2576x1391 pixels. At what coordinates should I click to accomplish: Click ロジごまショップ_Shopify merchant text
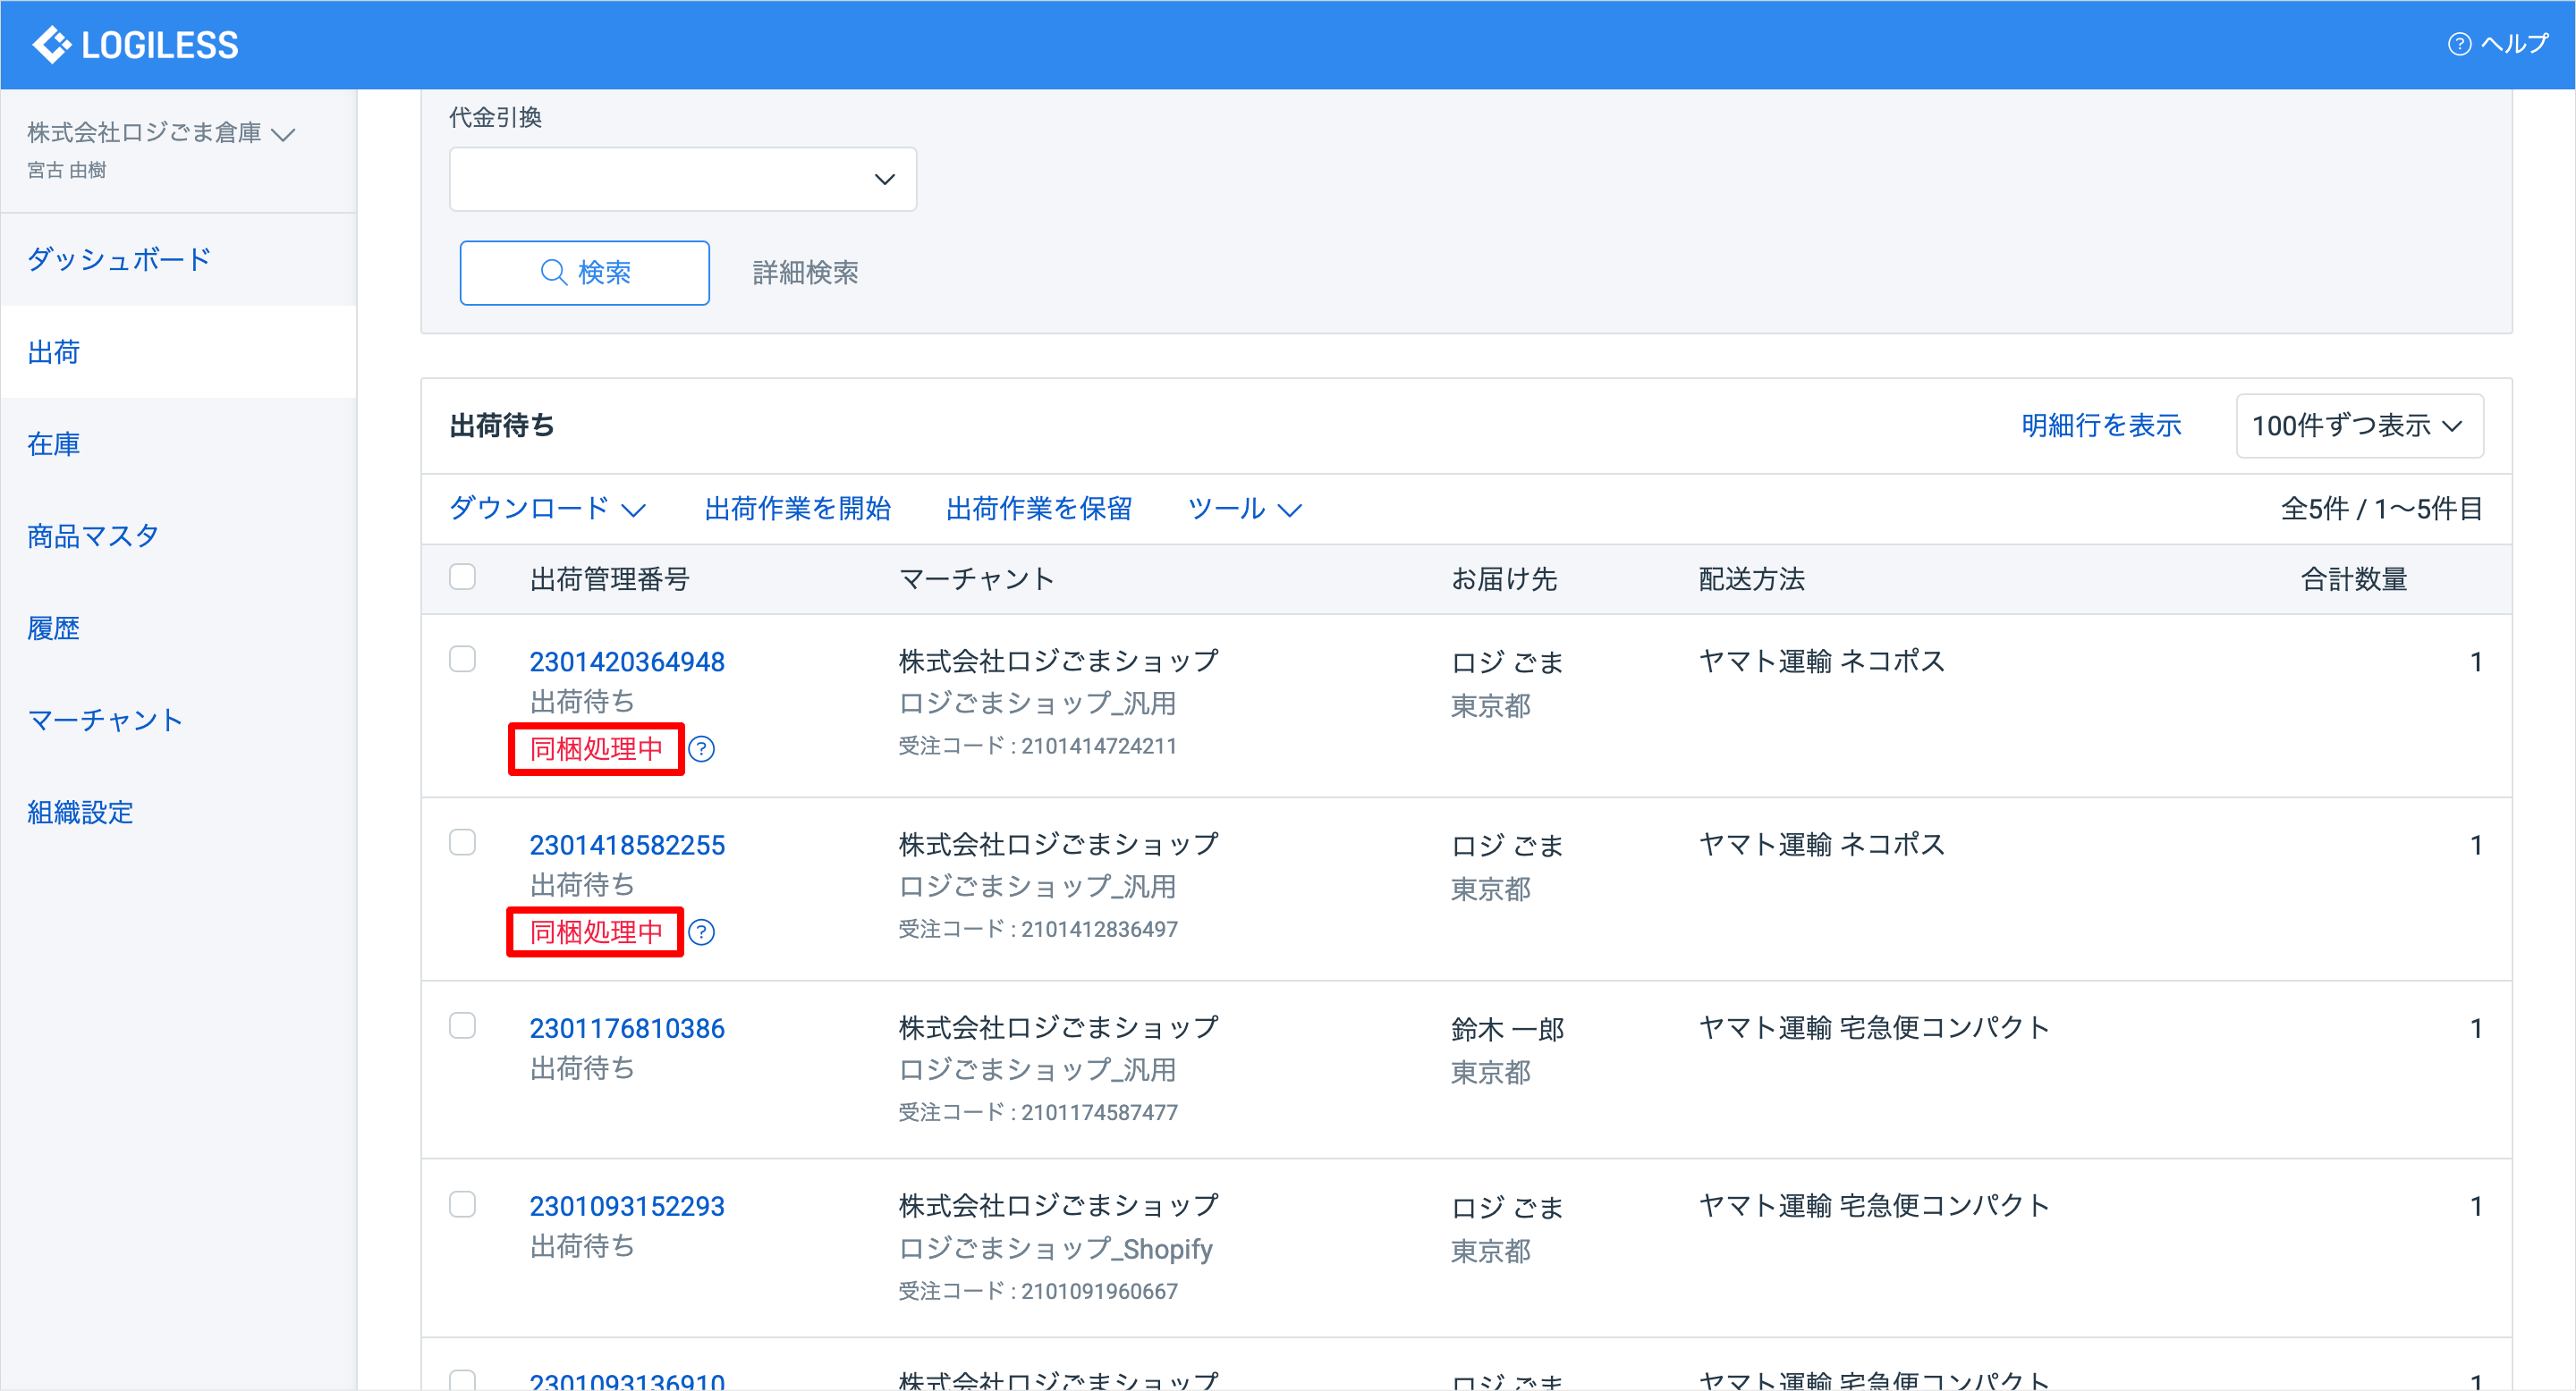click(x=1055, y=1249)
